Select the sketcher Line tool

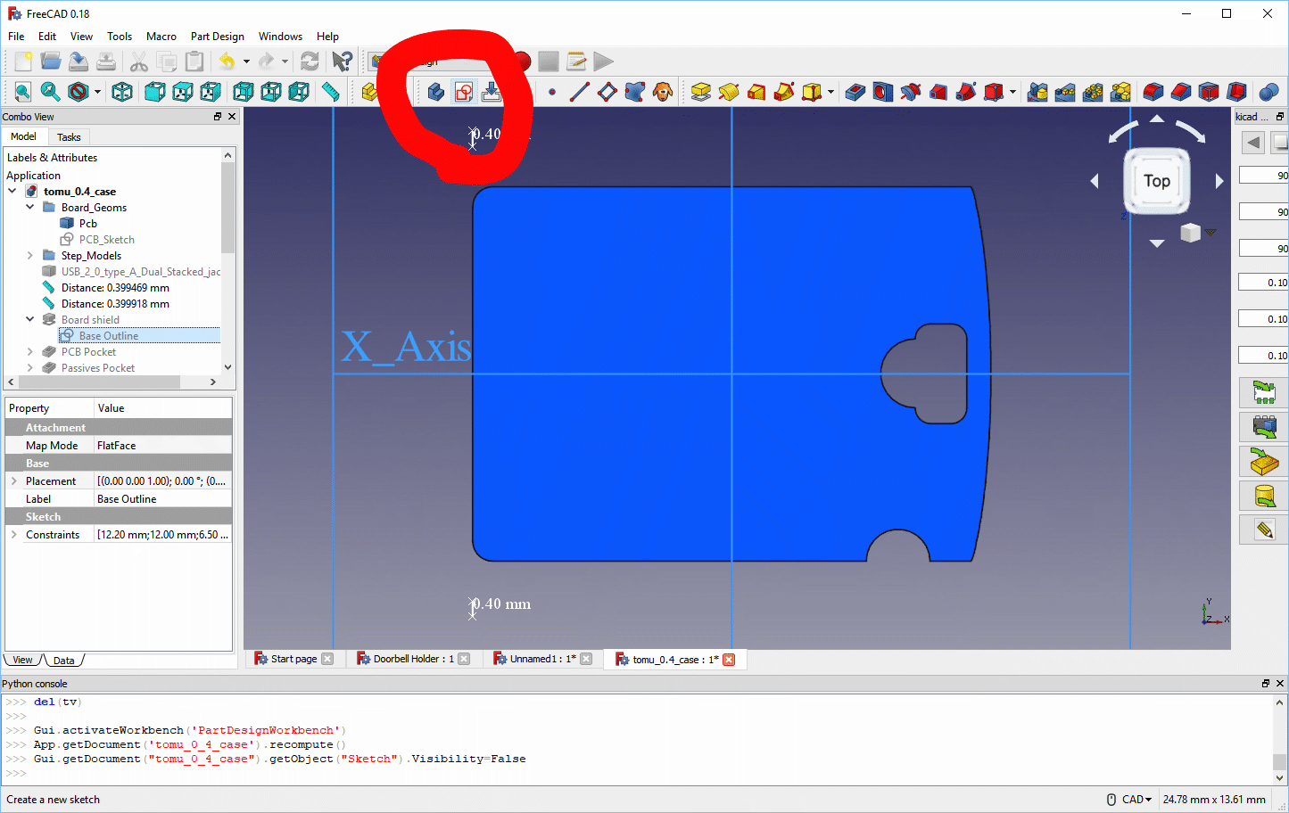[x=579, y=92]
